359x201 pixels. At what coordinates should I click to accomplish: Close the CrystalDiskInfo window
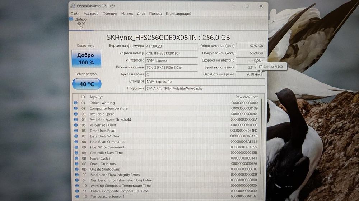(x=261, y=6)
